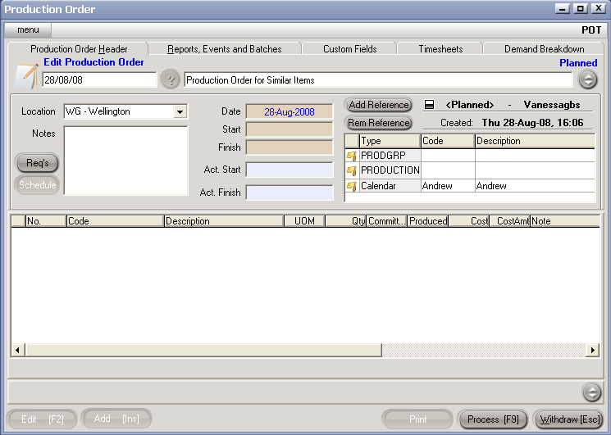Click the notepad pencil icon beside Edit Production Order

pyautogui.click(x=25, y=76)
